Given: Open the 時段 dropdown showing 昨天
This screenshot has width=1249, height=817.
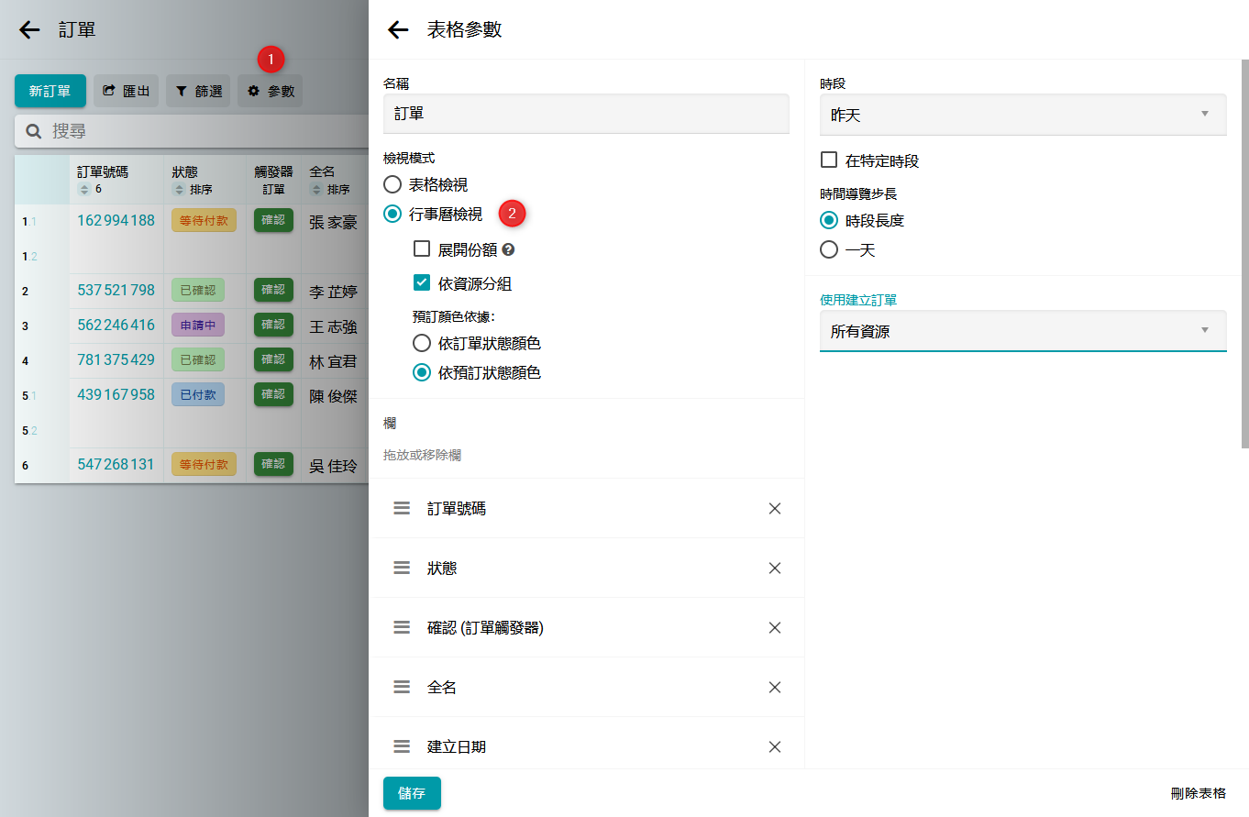Looking at the screenshot, I should pyautogui.click(x=1022, y=116).
